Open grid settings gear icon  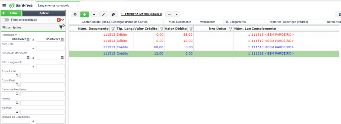(x=75, y=14)
